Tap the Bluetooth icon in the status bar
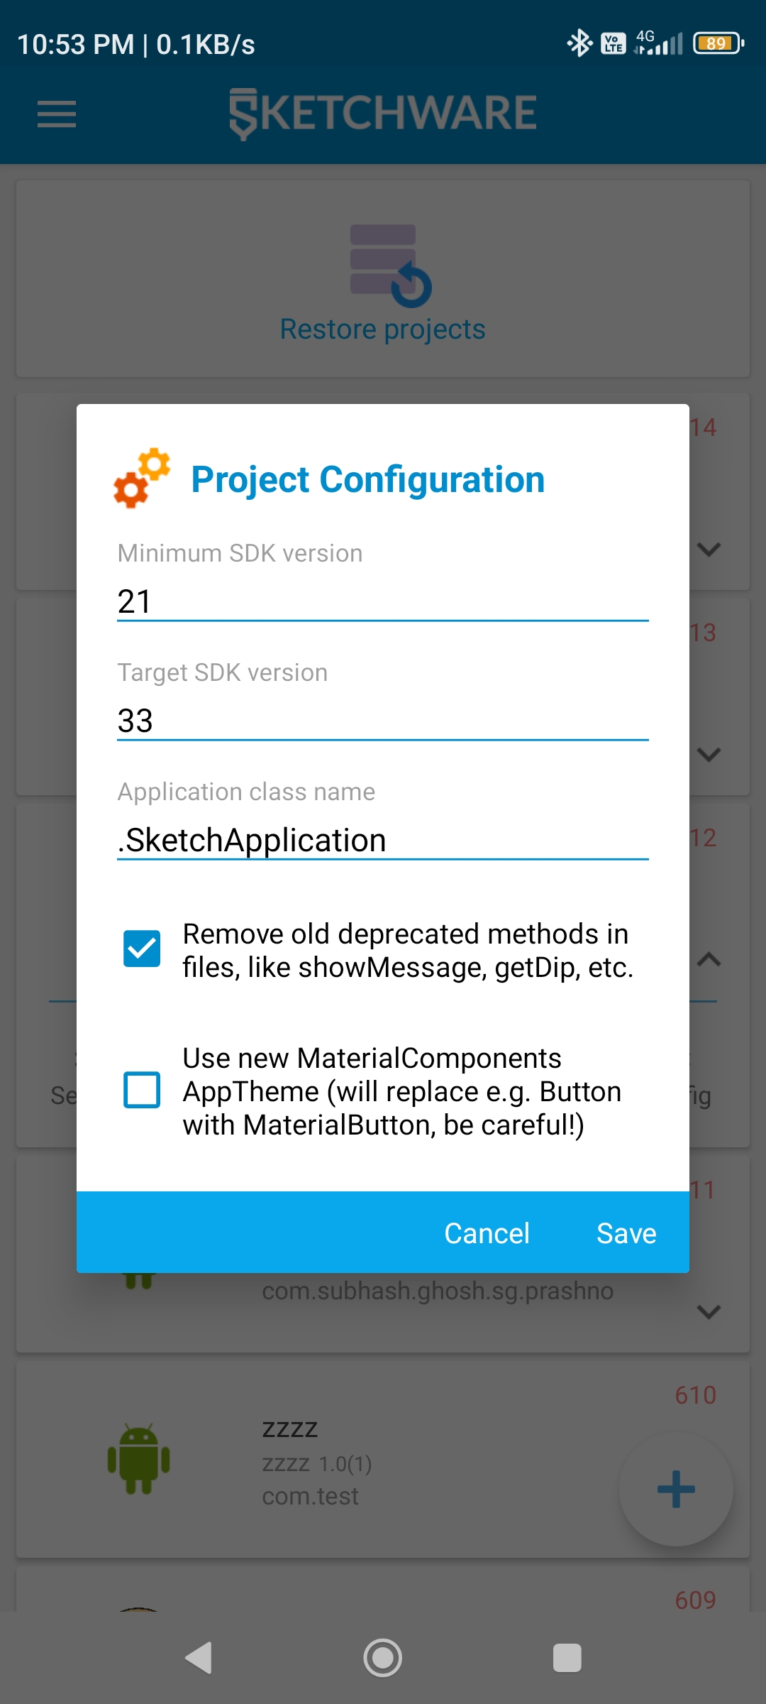 coord(579,43)
